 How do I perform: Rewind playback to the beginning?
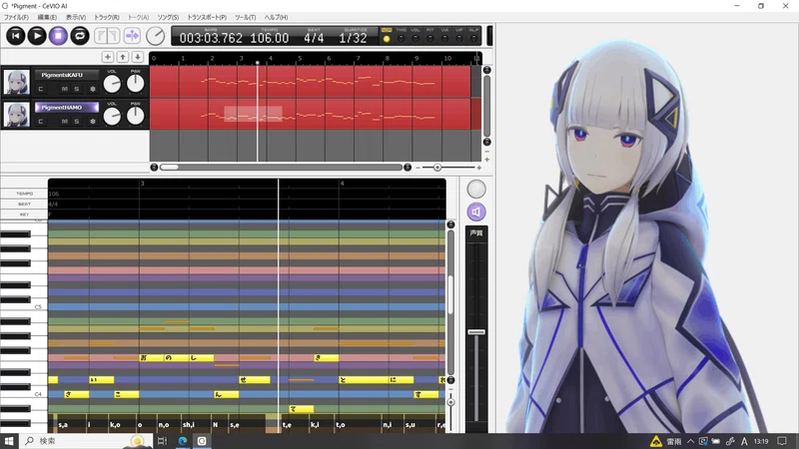(15, 36)
